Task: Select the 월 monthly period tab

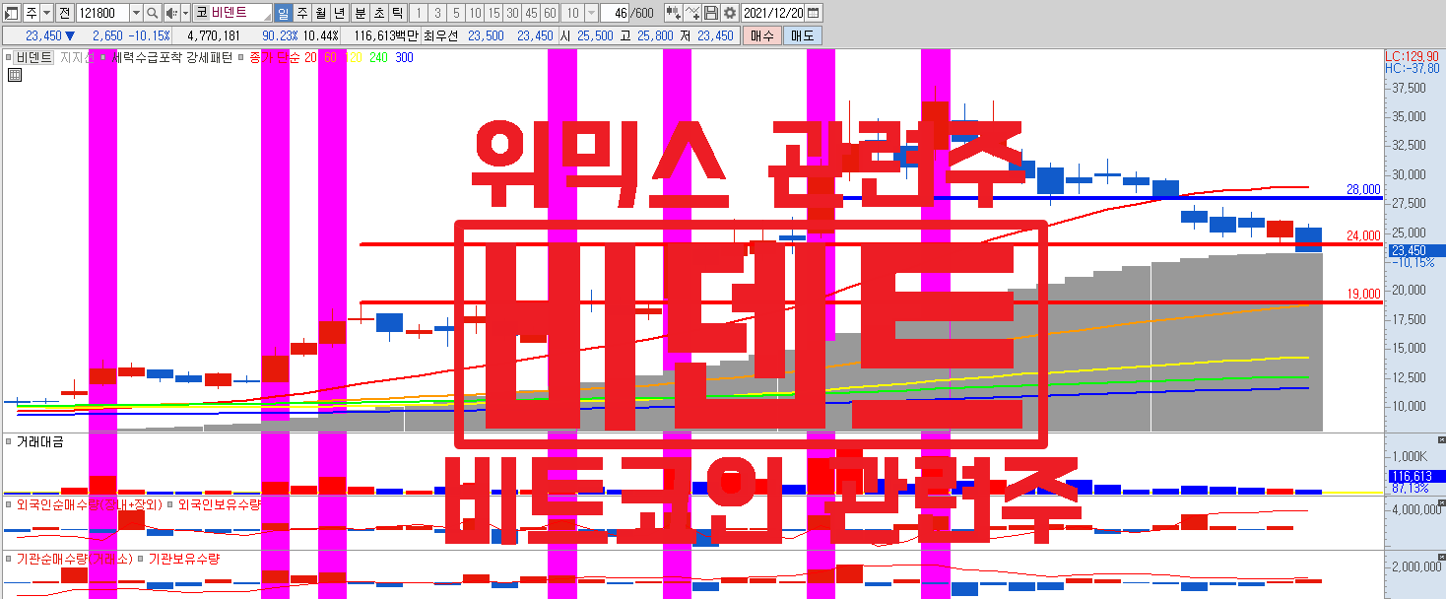Action: 321,13
